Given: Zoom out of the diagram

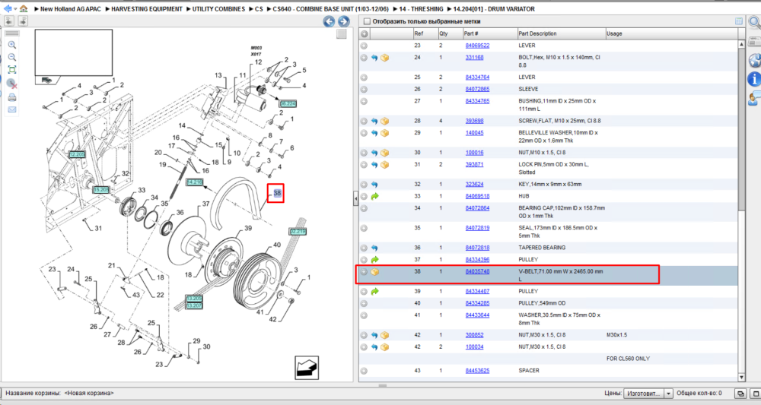Looking at the screenshot, I should [x=12, y=57].
